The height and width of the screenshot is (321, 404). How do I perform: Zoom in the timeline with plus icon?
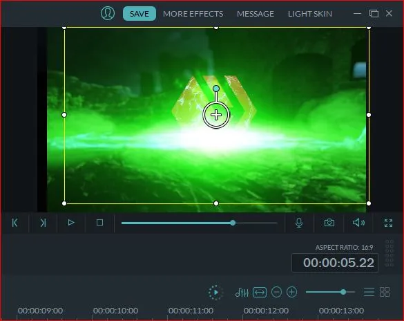(x=291, y=292)
